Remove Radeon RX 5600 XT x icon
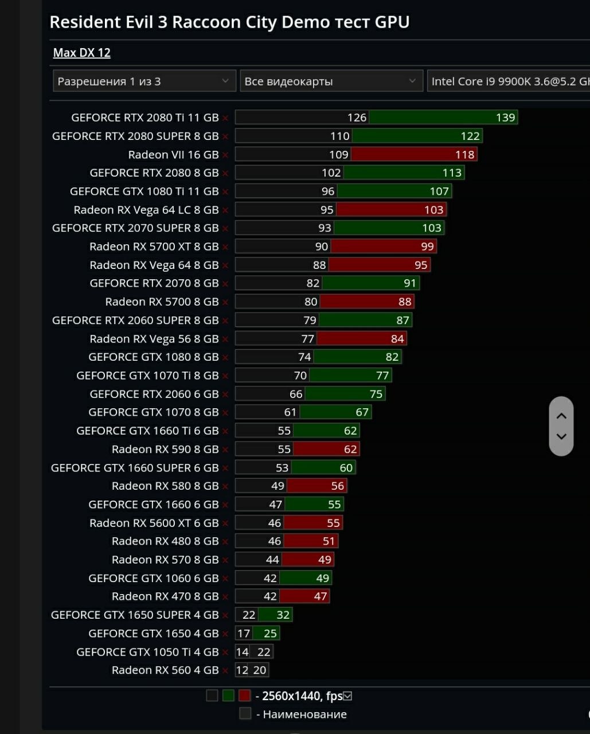 tap(225, 524)
